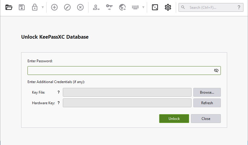Open the Key File selection box
Image resolution: width=248 pixels, height=145 pixels.
[x=127, y=92]
